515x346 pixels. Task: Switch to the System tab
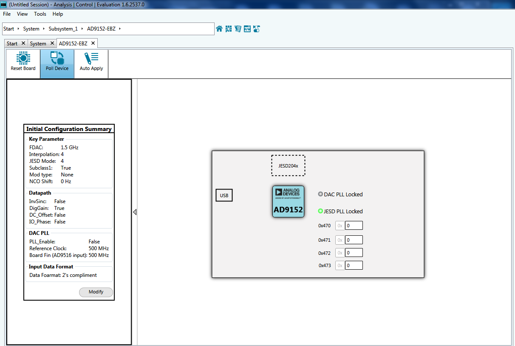coord(38,44)
